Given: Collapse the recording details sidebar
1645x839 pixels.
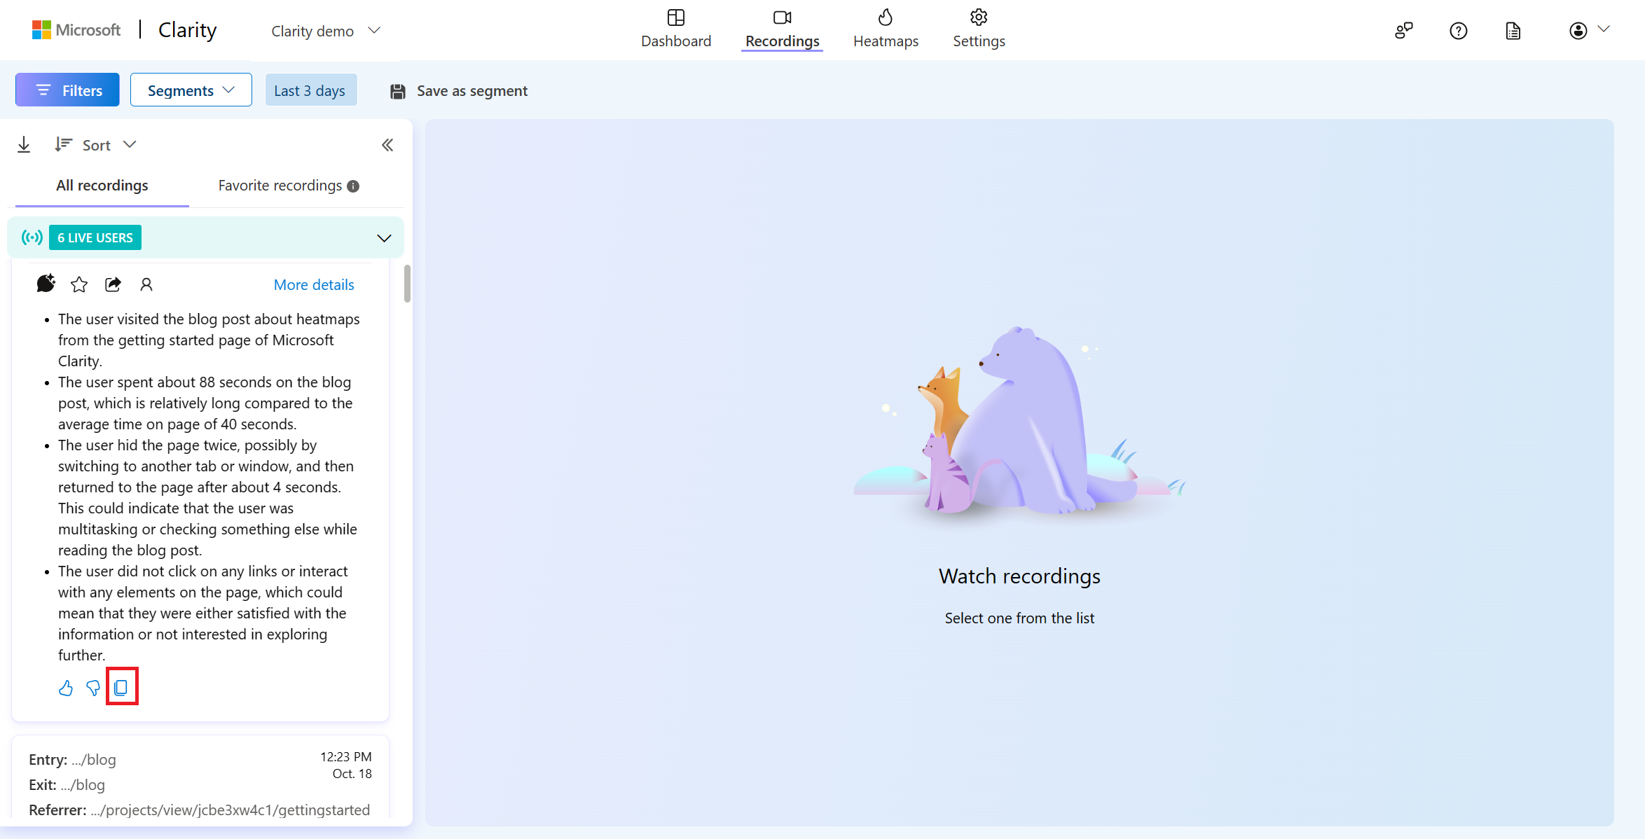Looking at the screenshot, I should pos(387,144).
